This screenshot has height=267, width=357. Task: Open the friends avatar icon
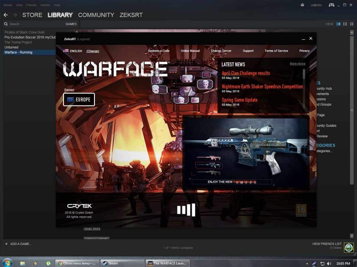click(349, 247)
